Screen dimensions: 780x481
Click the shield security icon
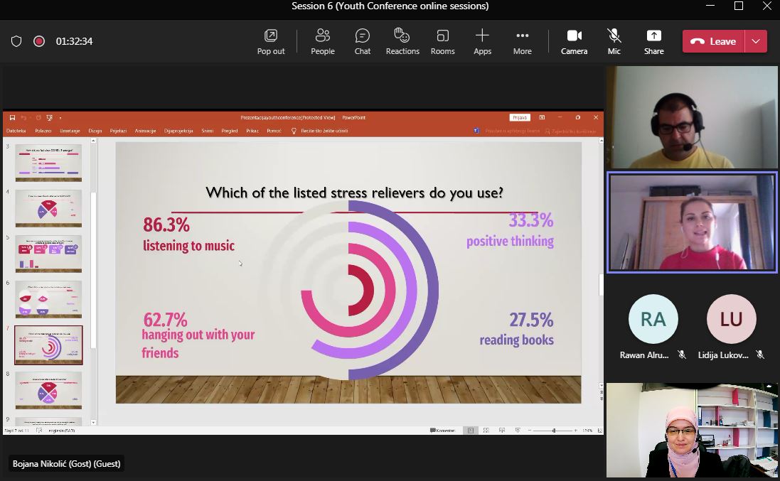tap(16, 41)
